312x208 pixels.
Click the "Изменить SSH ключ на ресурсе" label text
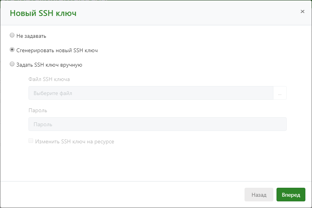point(74,142)
